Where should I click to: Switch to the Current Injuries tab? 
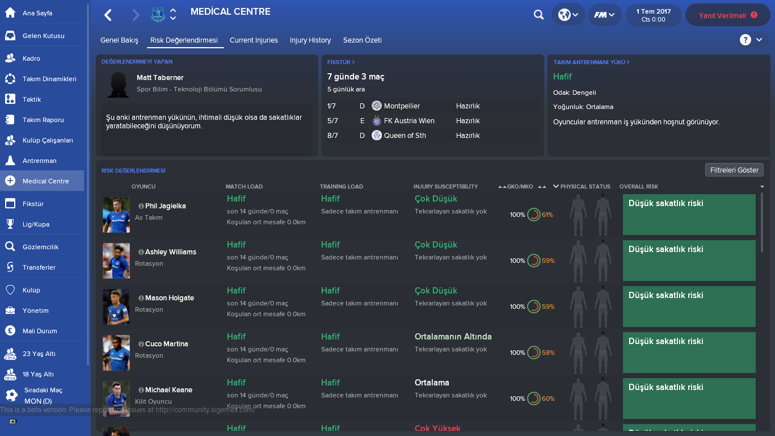pos(254,40)
